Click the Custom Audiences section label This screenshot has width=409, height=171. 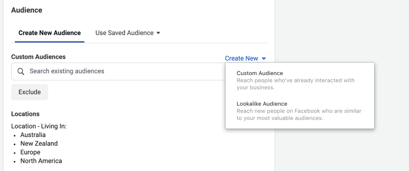pos(38,57)
